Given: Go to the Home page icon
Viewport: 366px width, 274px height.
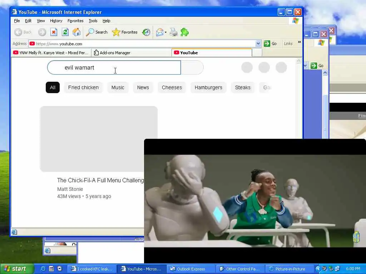Looking at the screenshot, I should (x=76, y=32).
